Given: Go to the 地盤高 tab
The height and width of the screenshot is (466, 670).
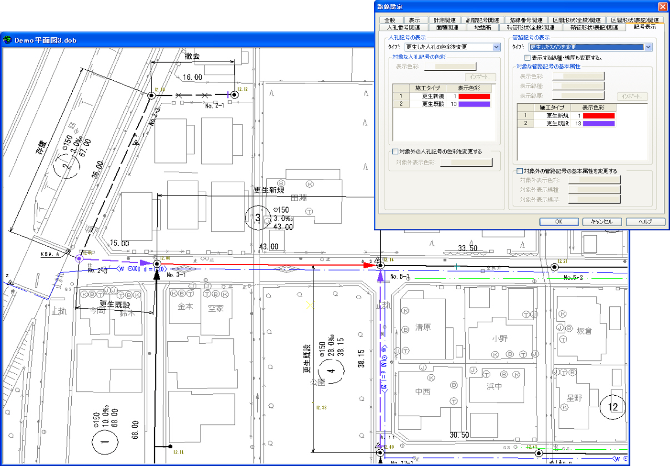Looking at the screenshot, I should coord(482,28).
